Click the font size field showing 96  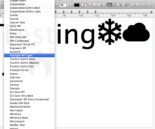pos(63,5)
